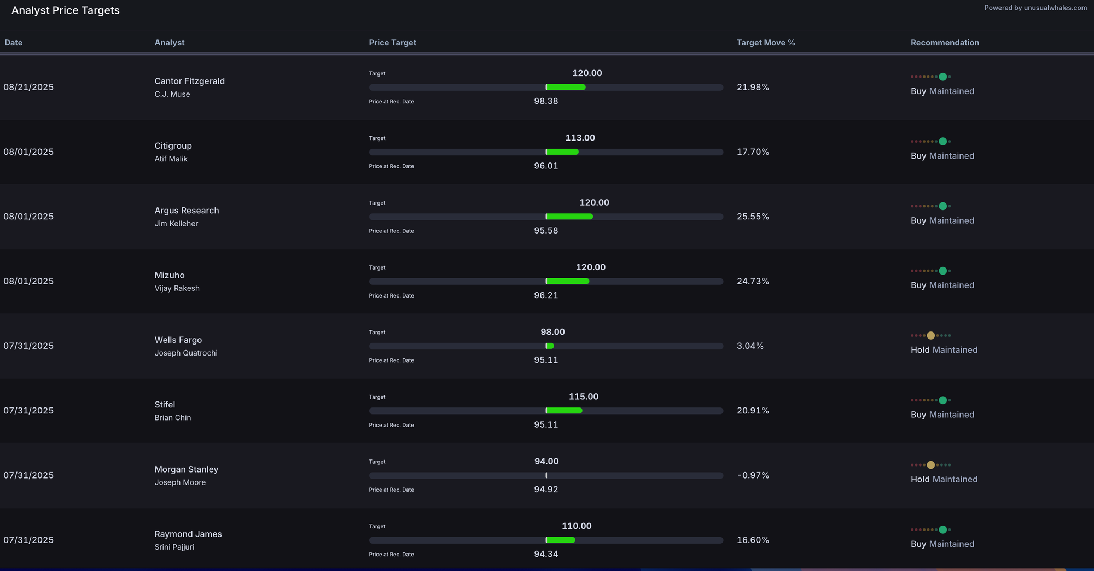Click the Stifel firm name
The image size is (1094, 571).
(165, 405)
